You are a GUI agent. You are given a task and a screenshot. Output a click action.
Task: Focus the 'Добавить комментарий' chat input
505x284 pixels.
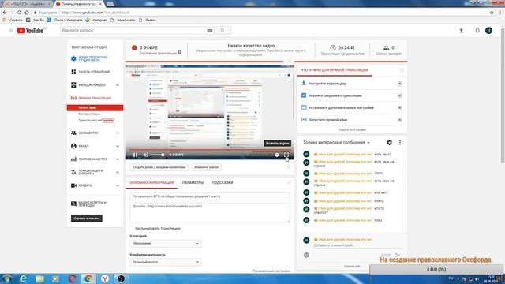tap(357, 245)
